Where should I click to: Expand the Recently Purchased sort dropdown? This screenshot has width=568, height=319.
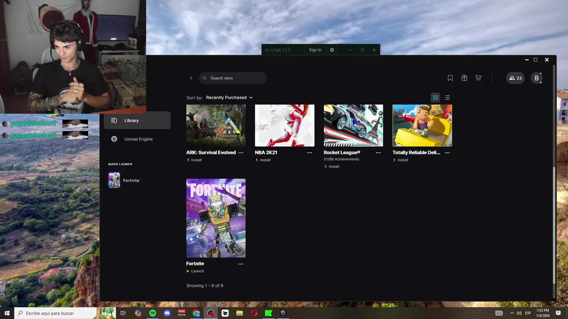(x=229, y=97)
